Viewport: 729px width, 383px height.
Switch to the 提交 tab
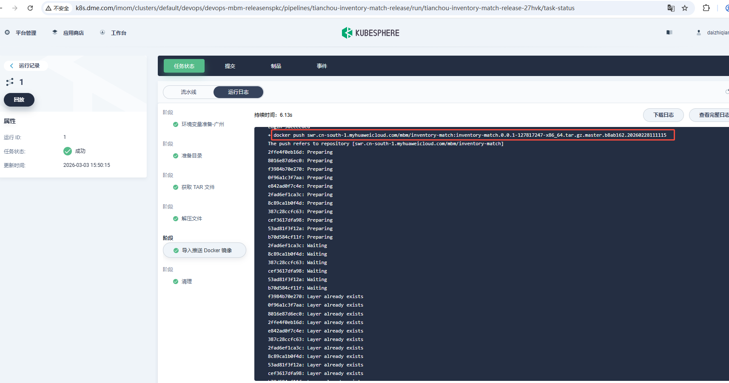point(230,66)
